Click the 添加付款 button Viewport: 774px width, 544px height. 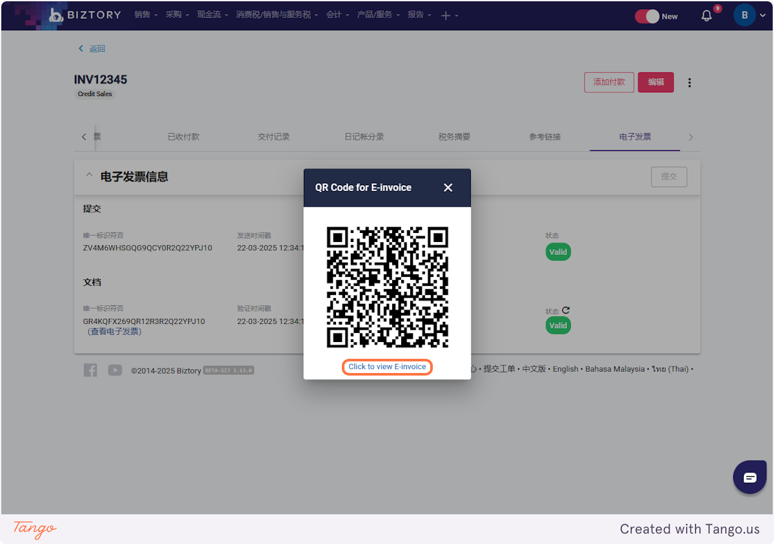point(609,82)
